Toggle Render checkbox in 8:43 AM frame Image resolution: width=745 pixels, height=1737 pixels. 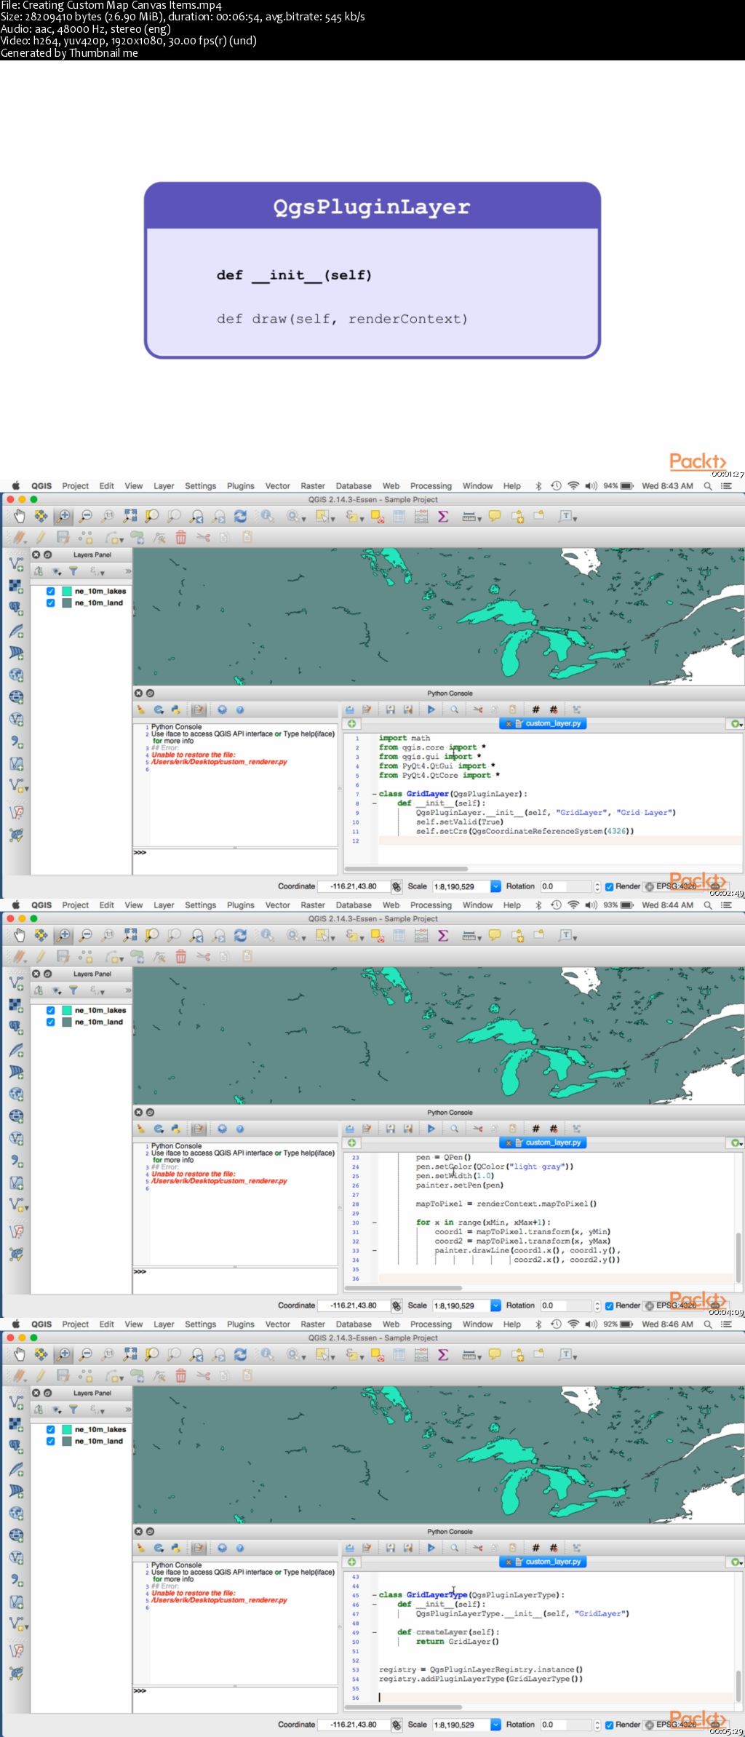609,886
